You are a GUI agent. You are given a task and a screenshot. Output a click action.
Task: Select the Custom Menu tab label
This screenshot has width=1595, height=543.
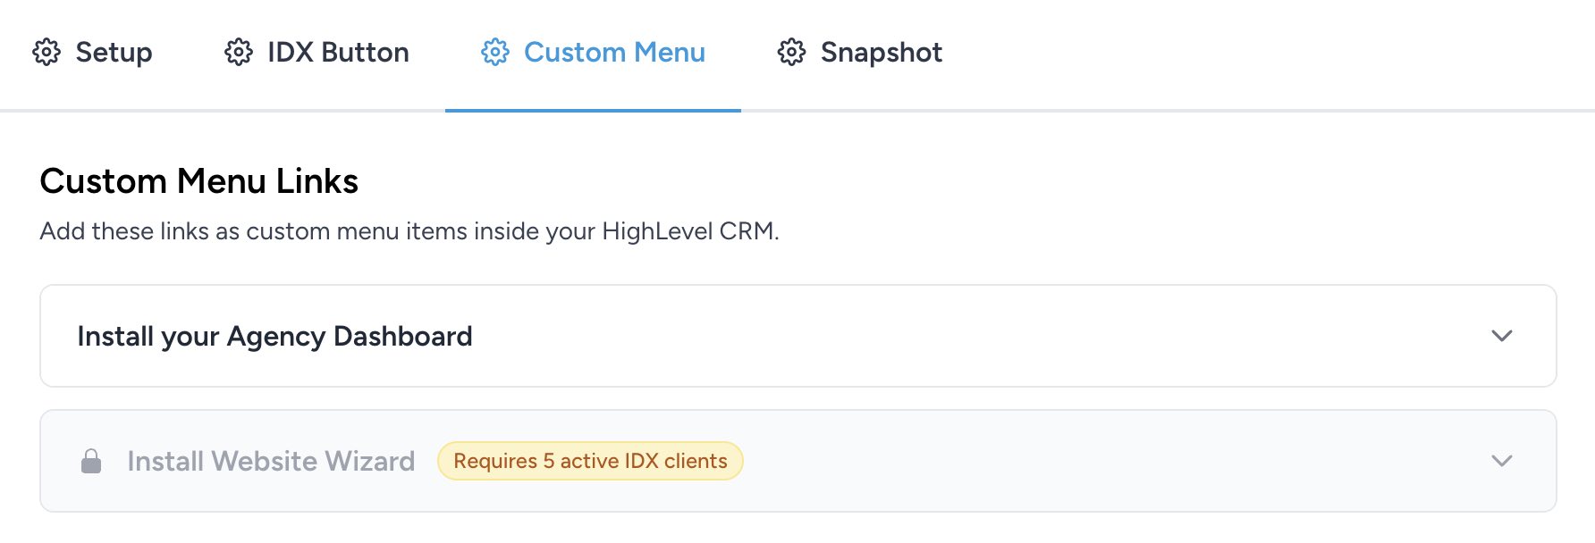tap(614, 53)
